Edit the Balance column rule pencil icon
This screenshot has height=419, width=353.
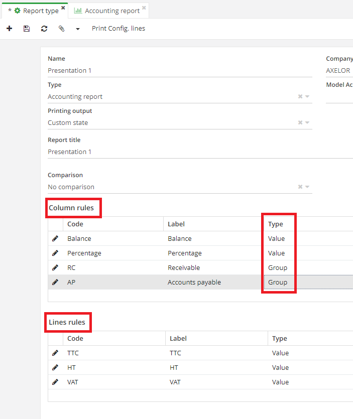[x=55, y=239]
